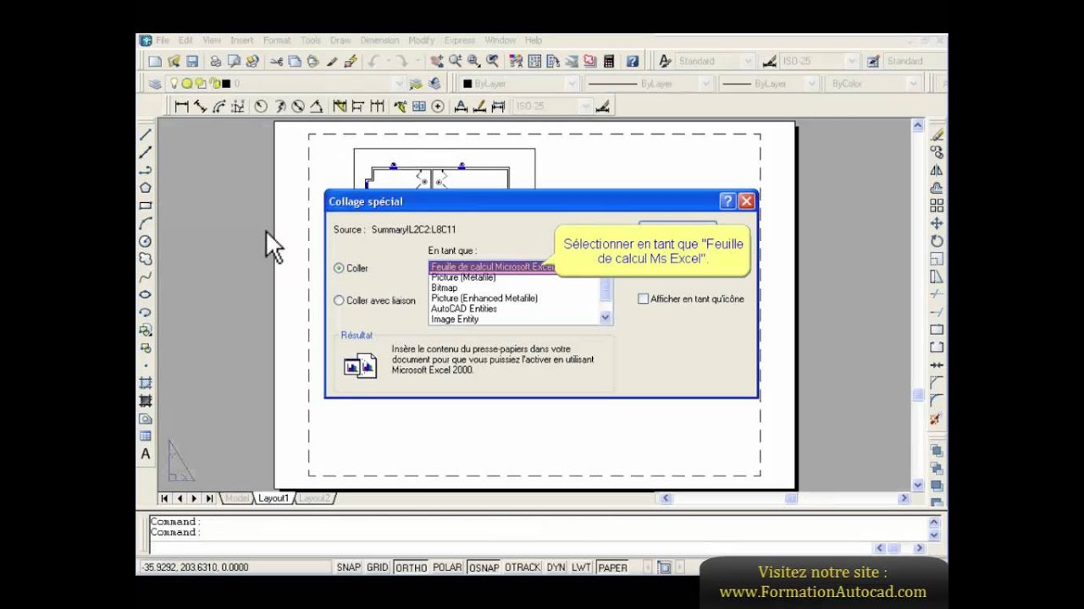1084x609 pixels.
Task: Toggle GRID in the status bar
Action: click(378, 568)
